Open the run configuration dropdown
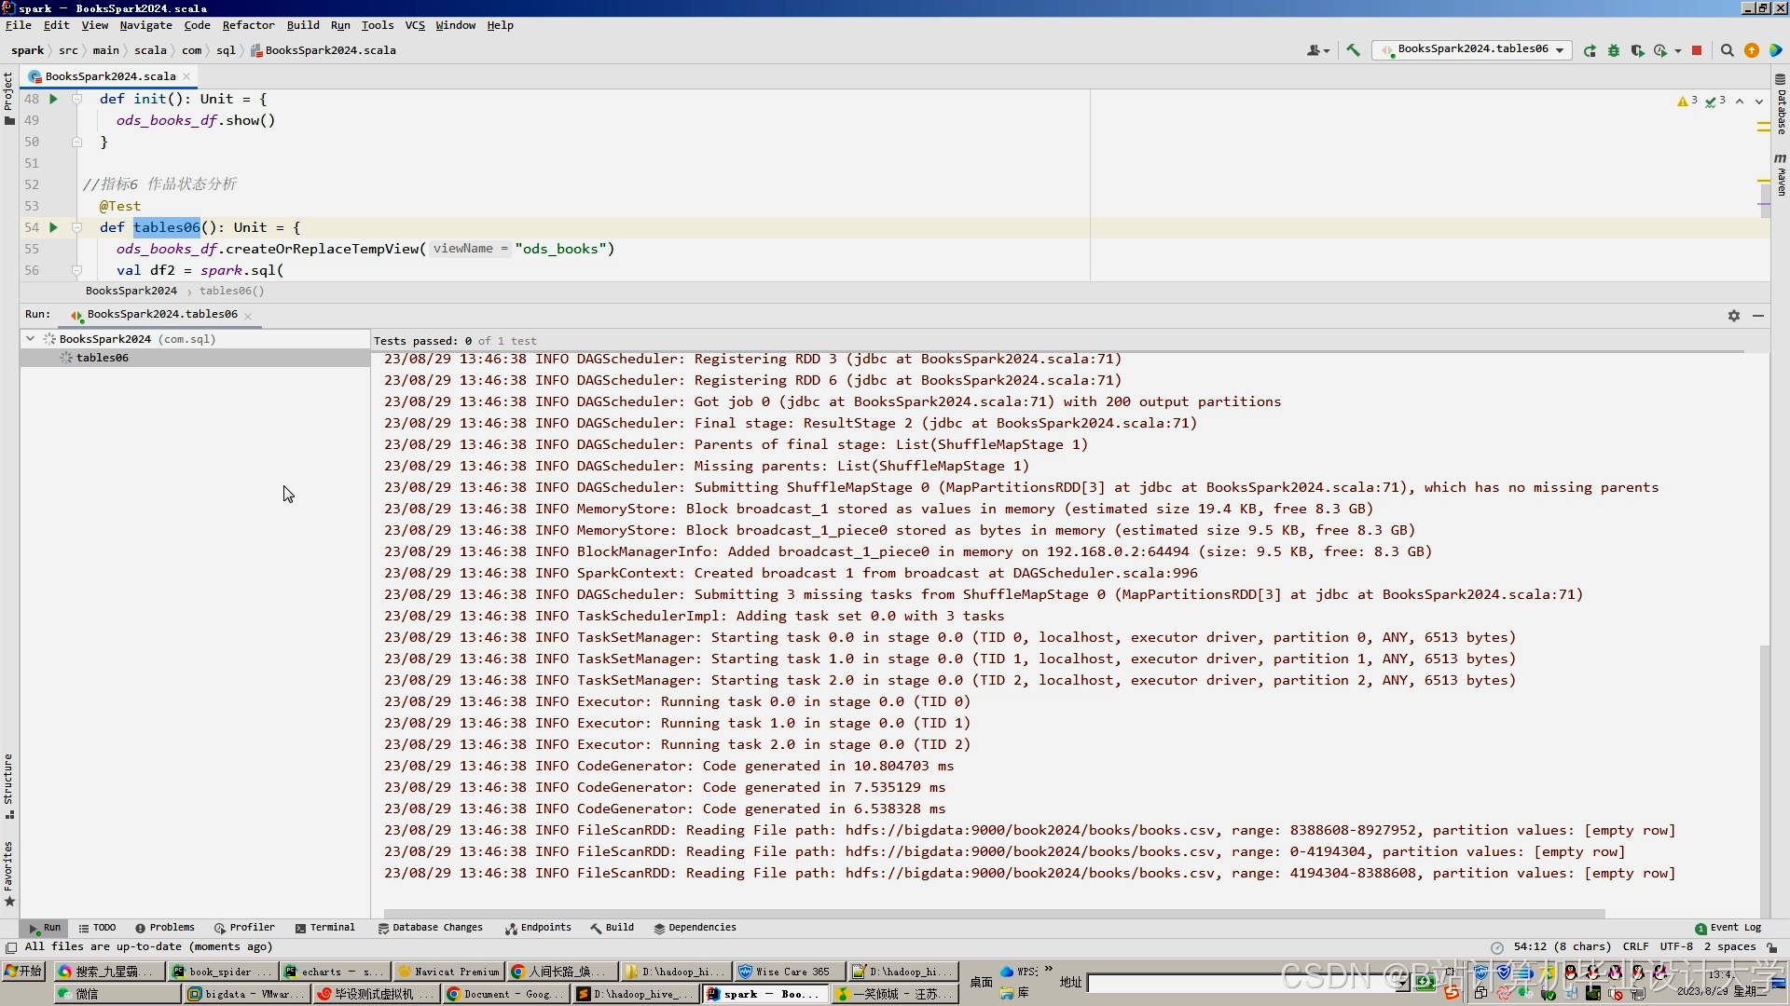Image resolution: width=1790 pixels, height=1006 pixels. coord(1472,50)
